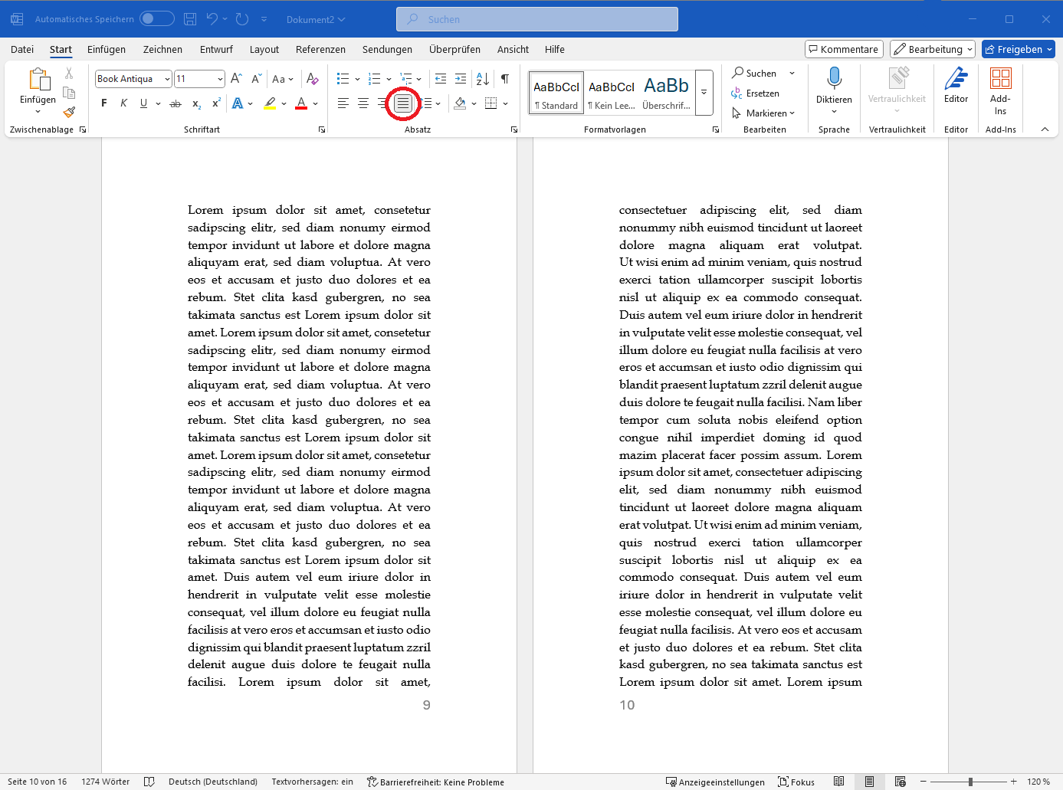Click the Cut scissors icon

pos(69,74)
